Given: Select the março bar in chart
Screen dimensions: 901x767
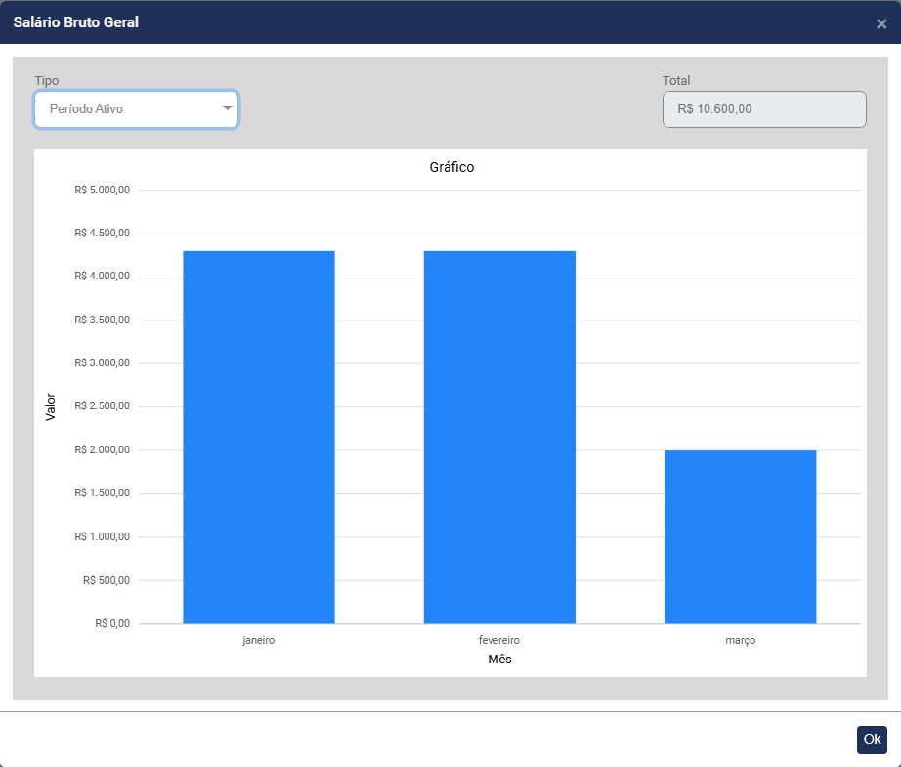Looking at the screenshot, I should tap(740, 536).
